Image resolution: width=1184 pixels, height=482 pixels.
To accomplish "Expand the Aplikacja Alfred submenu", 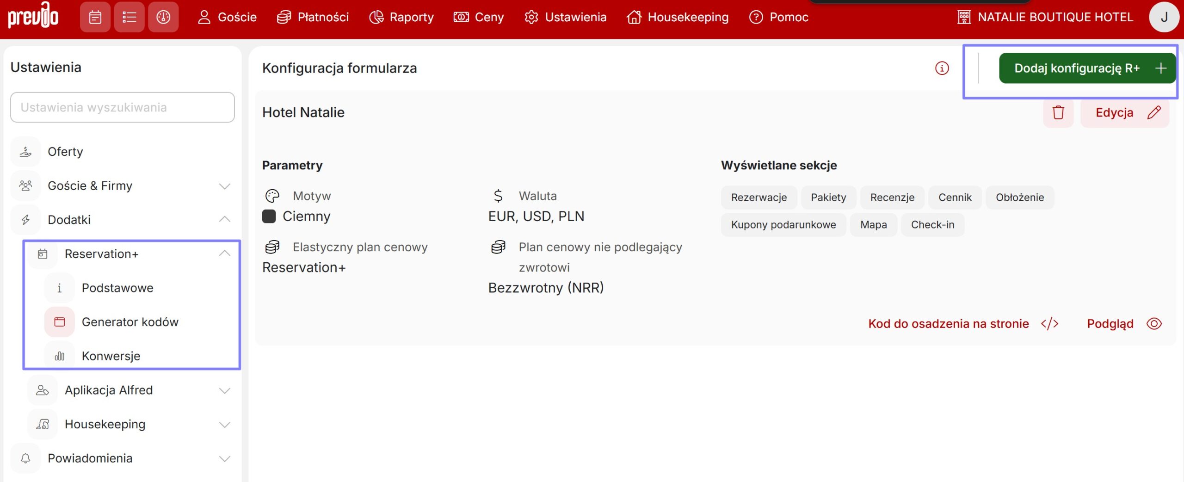I will point(224,390).
